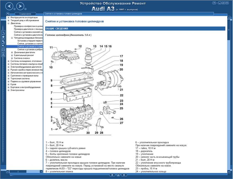Select Снятие и установка двигателя
The width and height of the screenshot is (233, 179).
pyautogui.click(x=28, y=35)
